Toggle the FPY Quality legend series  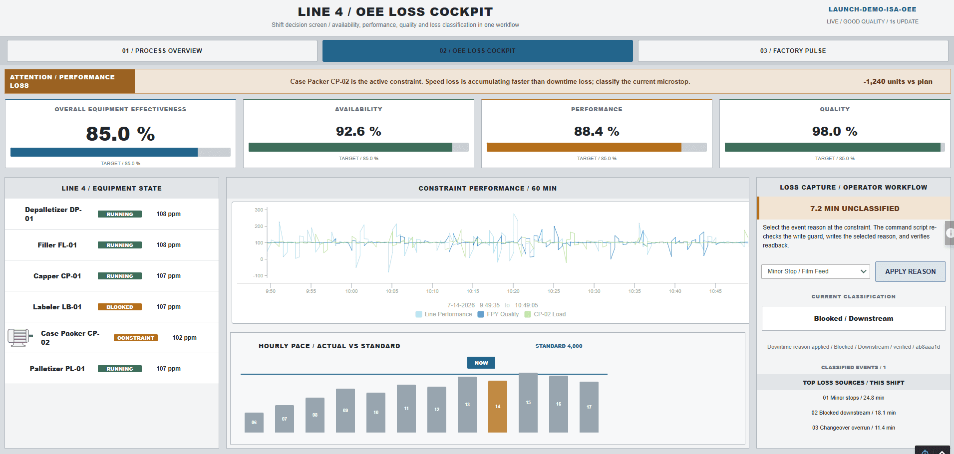(x=498, y=314)
